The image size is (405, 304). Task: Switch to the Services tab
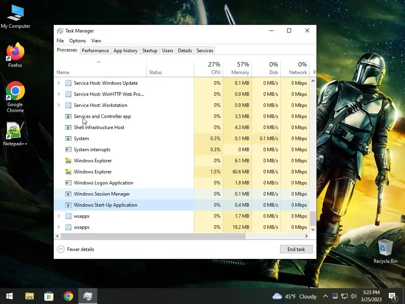[x=205, y=51]
